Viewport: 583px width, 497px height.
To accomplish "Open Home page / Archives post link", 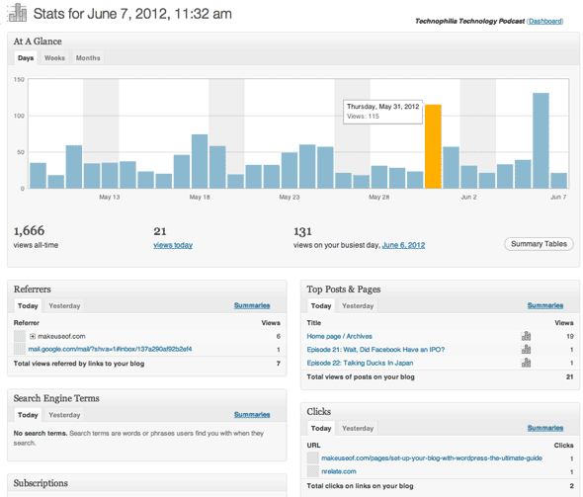I will 340,336.
